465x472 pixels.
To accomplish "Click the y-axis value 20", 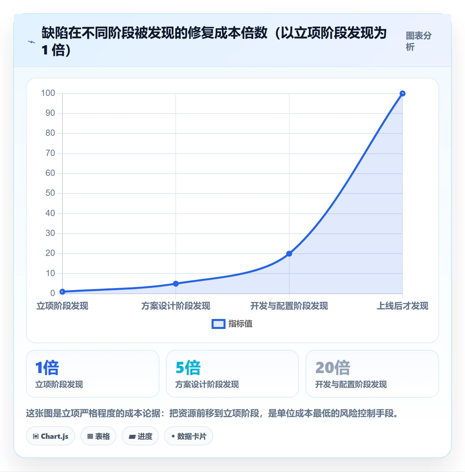I will click(x=50, y=253).
